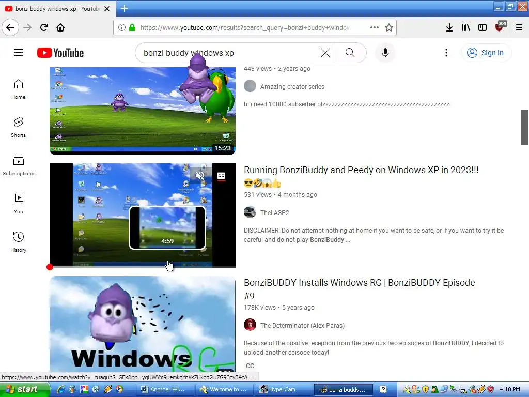Close the bonzi buddy windows xp tab

click(107, 9)
